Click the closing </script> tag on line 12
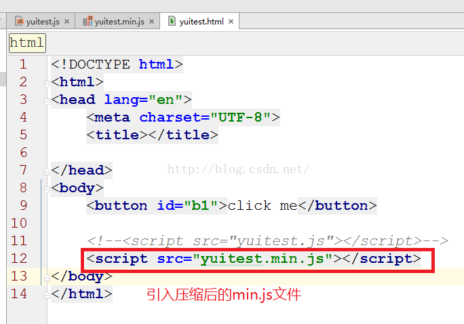The height and width of the screenshot is (324, 464). [382, 259]
